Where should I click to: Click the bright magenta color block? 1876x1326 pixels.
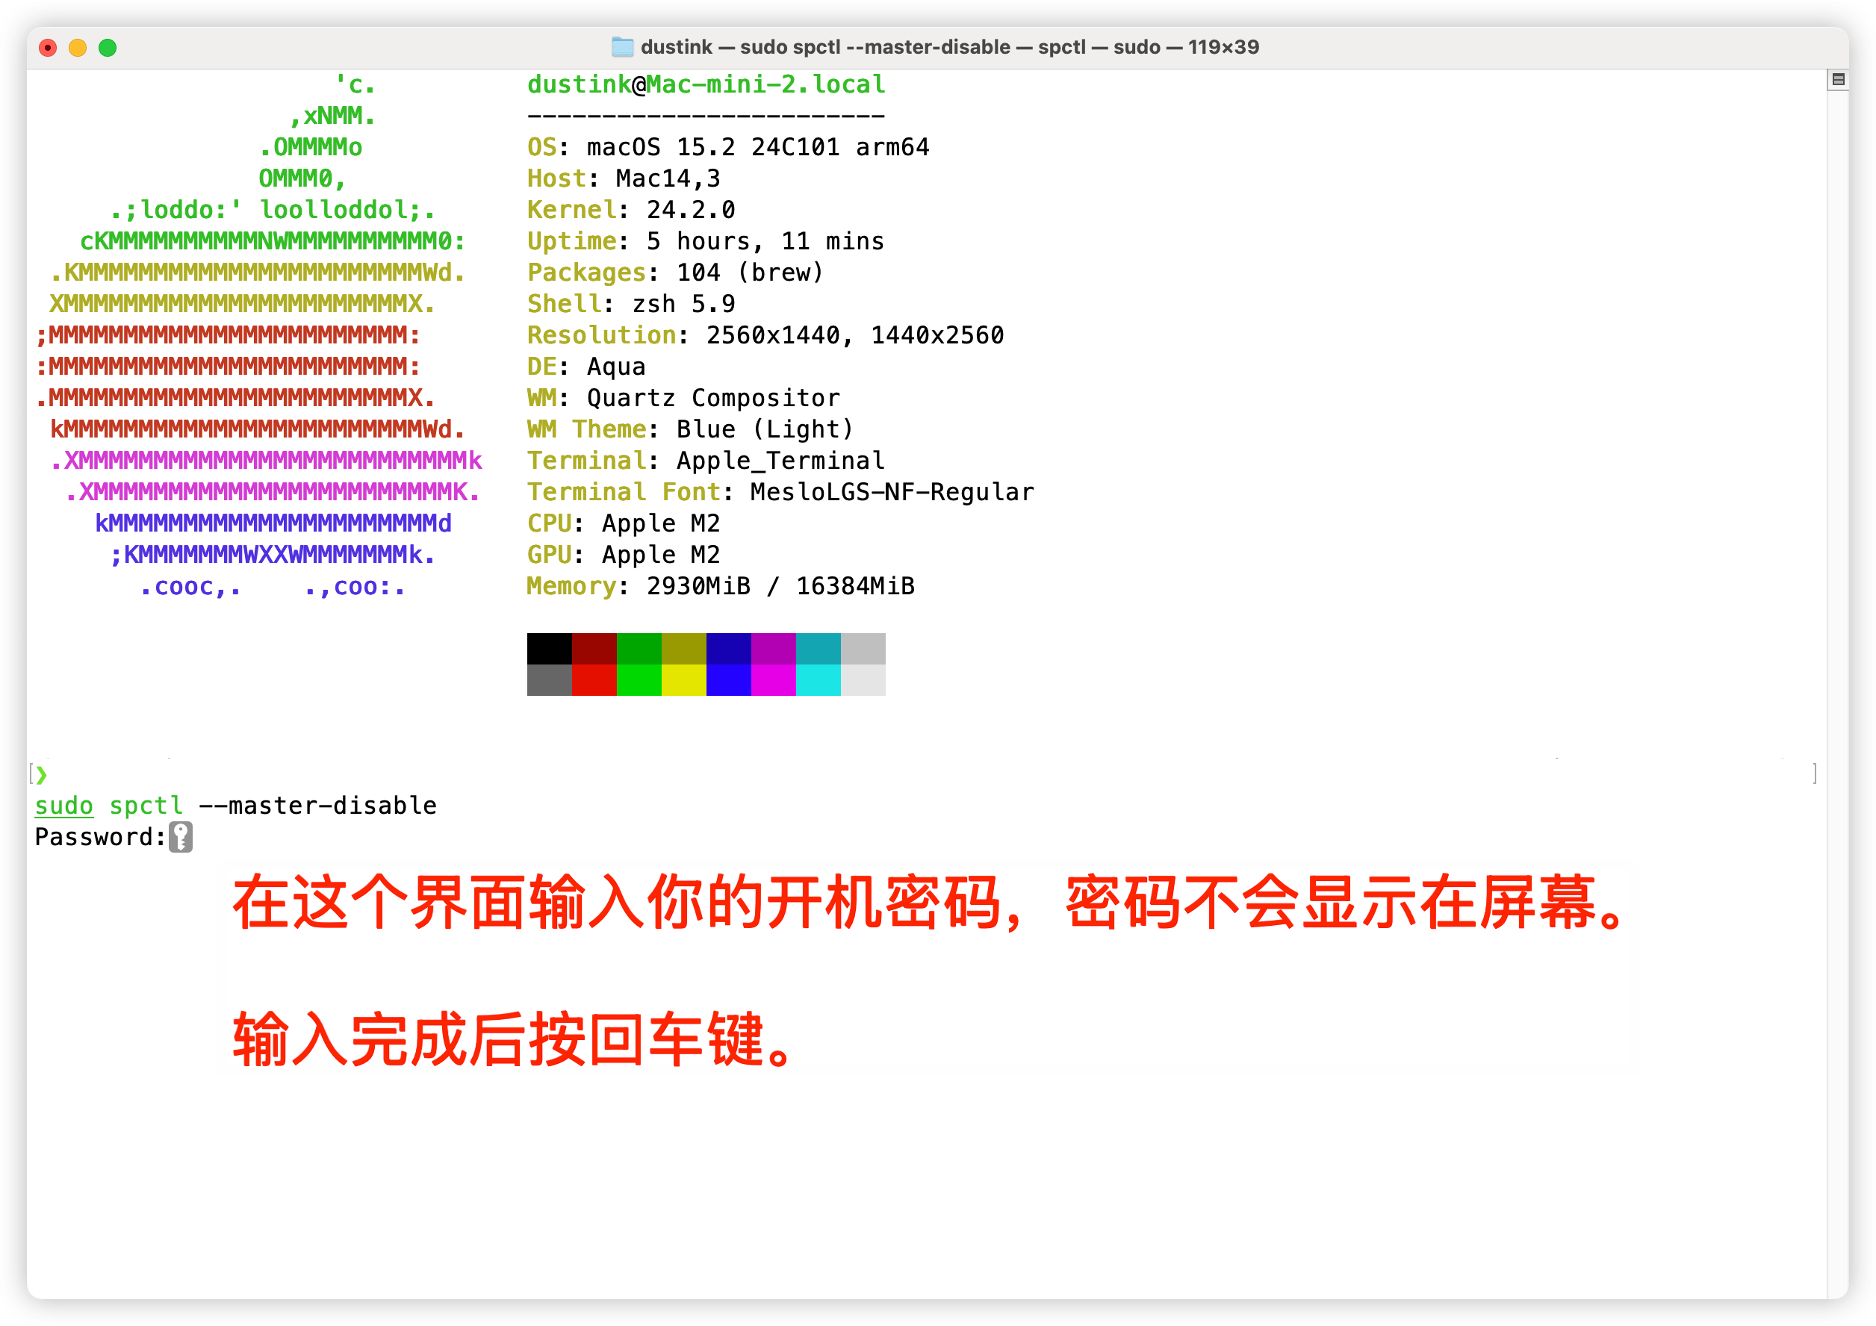(x=774, y=679)
